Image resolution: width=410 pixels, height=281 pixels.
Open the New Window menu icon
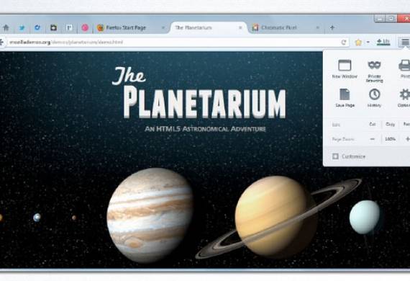pyautogui.click(x=345, y=66)
